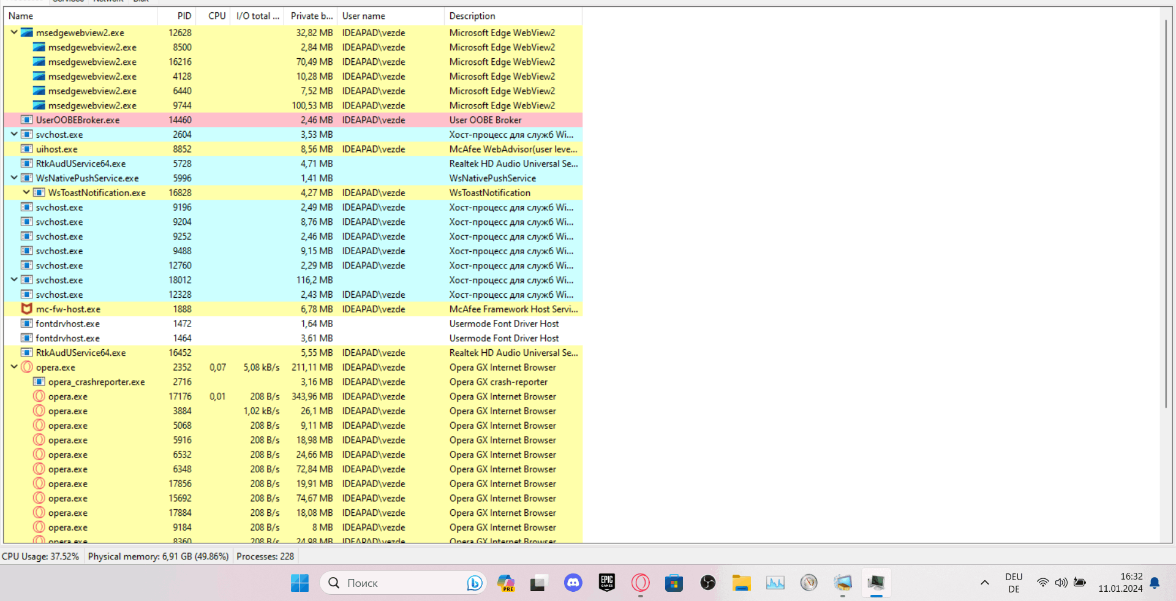Select the fontdrvhost.exe row with PID 1464
1176x601 pixels.
pyautogui.click(x=293, y=338)
